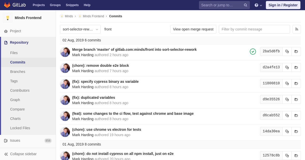Copy commit SHA 14da30ea

coord(287,131)
